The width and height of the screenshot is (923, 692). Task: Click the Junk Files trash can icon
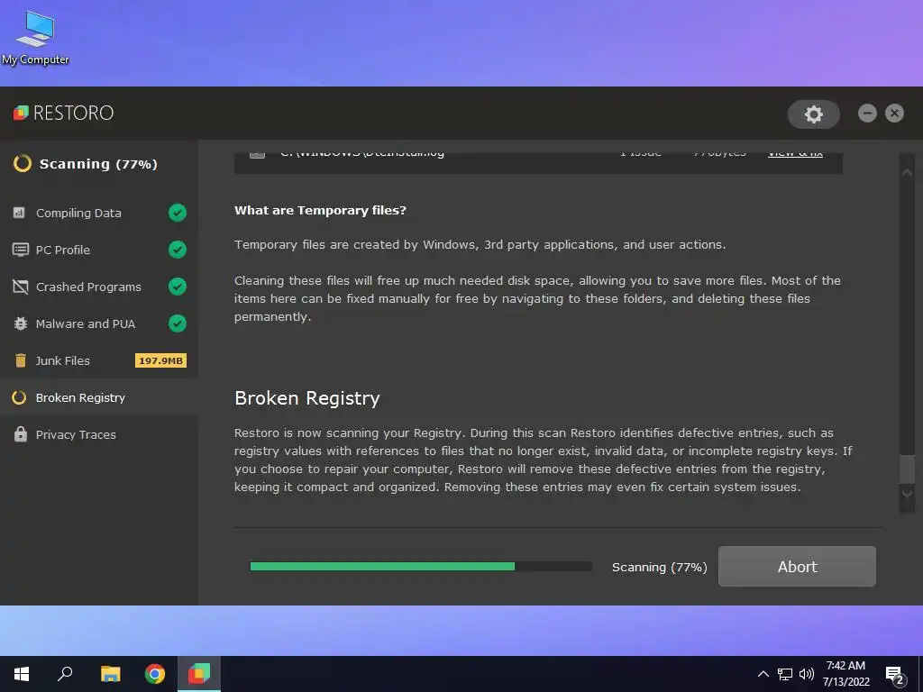click(20, 360)
